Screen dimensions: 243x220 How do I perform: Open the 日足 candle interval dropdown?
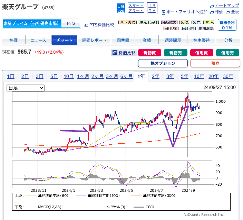[26, 88]
